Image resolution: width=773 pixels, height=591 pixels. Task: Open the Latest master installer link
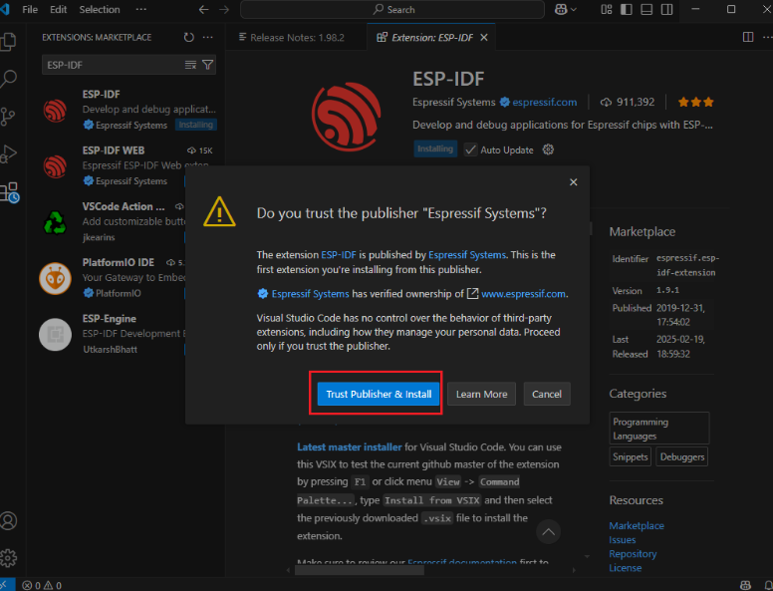click(349, 447)
